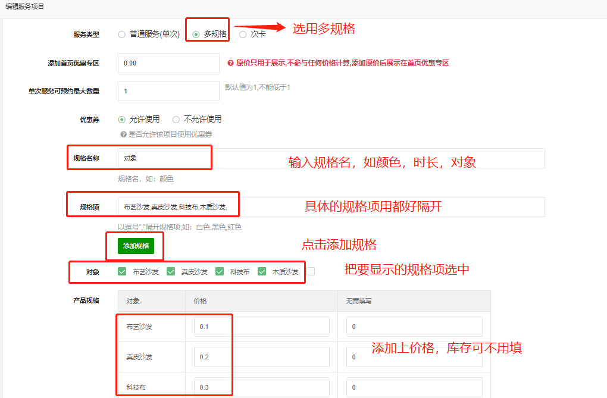This screenshot has width=607, height=398.
Task: Choose 不允许使用 coupon option
Action: click(176, 119)
